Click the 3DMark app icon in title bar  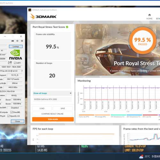point(30,10)
